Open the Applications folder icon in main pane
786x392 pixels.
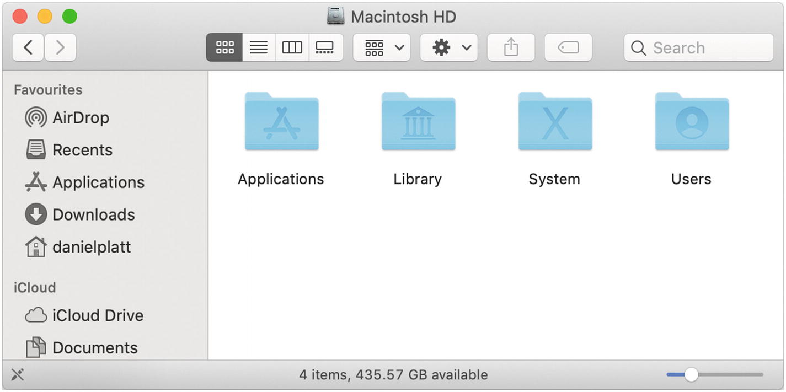(x=281, y=122)
